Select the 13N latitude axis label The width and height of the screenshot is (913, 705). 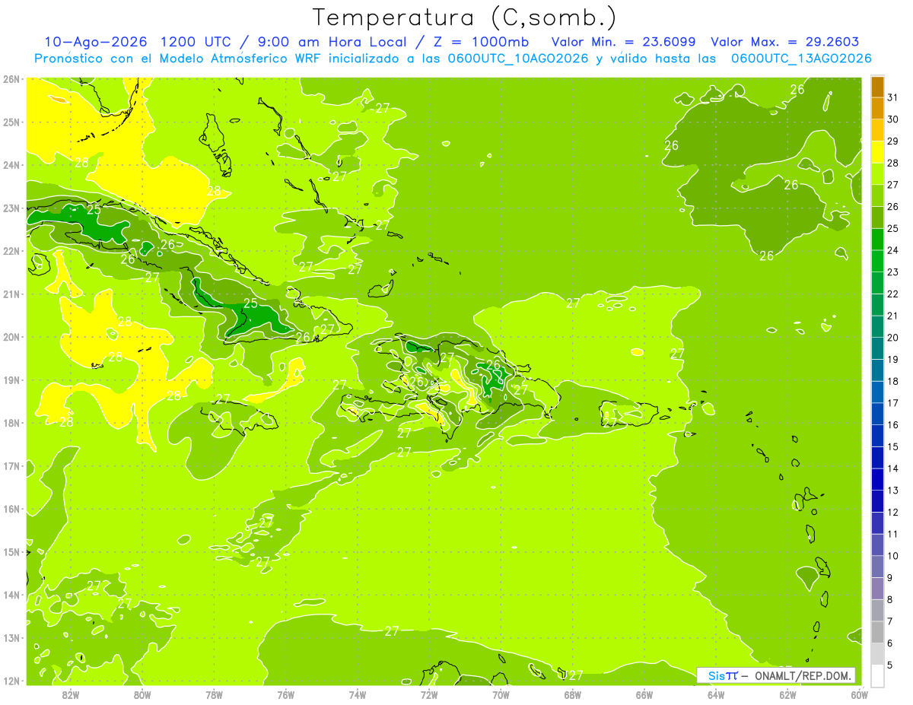[x=11, y=637]
